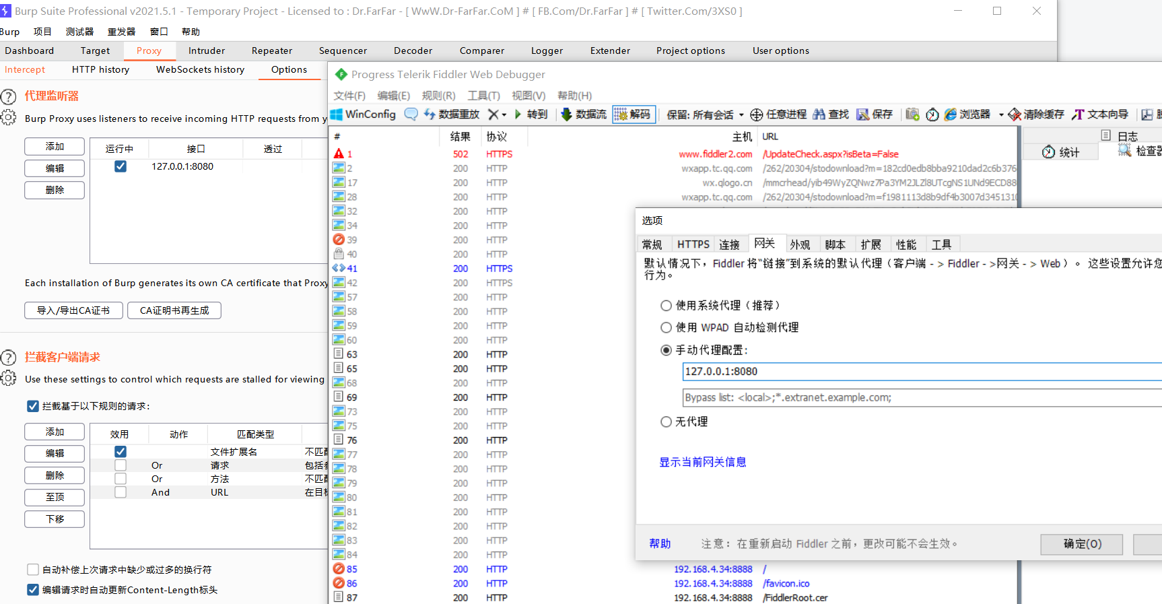Toggle 编辑请求时自动更新Content-Length标头 checkbox
This screenshot has width=1162, height=604.
(x=33, y=590)
